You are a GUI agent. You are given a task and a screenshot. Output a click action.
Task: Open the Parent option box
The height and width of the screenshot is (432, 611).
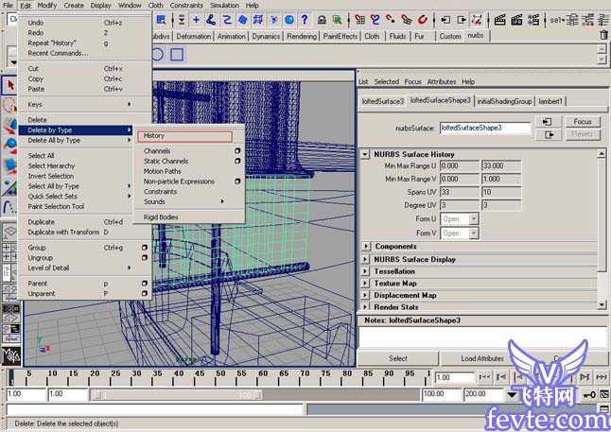click(x=144, y=284)
